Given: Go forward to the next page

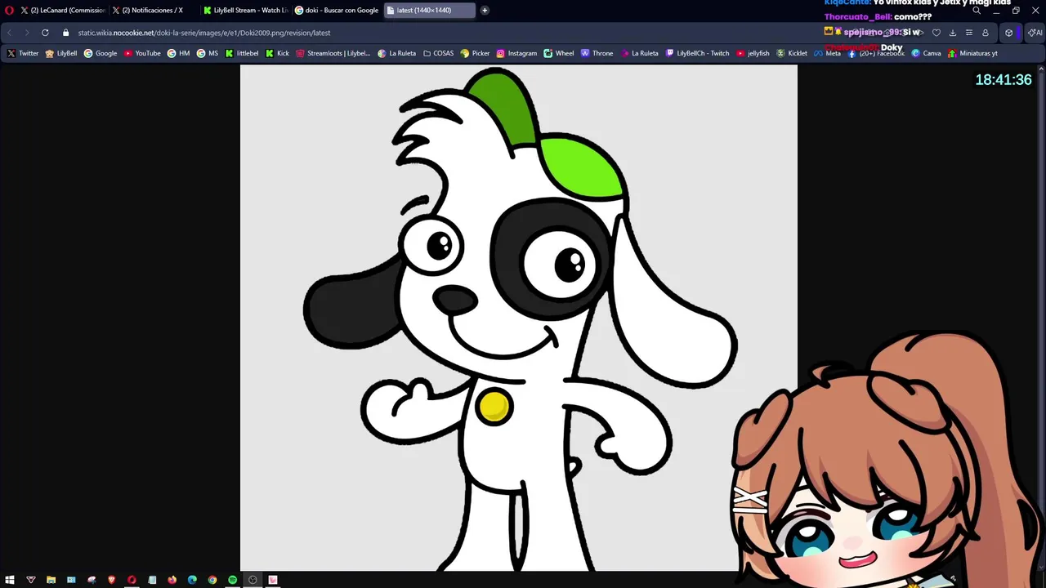Looking at the screenshot, I should (26, 33).
